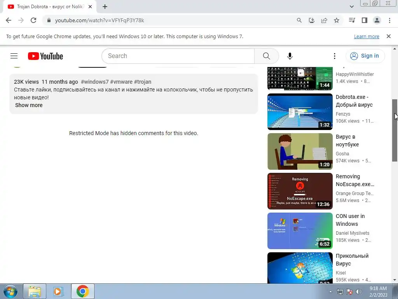The width and height of the screenshot is (398, 299).
Task: Open 'Вирус в ноутбуке' thumbnail
Action: [x=300, y=151]
